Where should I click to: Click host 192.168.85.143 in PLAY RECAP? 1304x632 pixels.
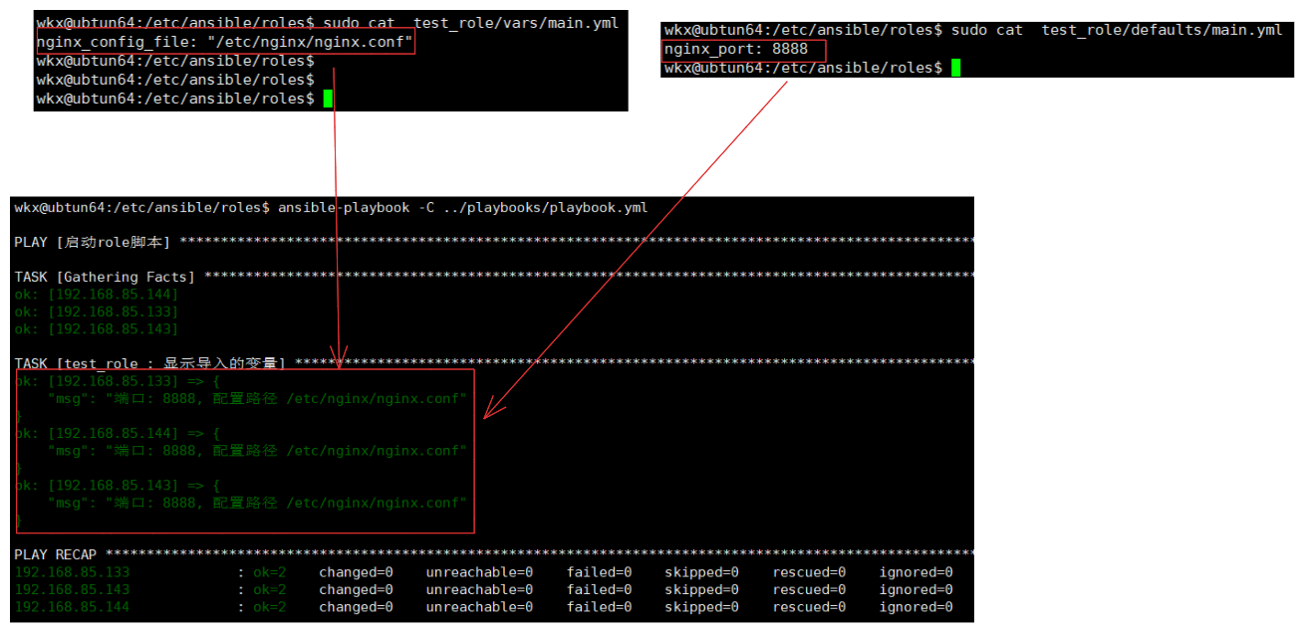click(x=72, y=589)
